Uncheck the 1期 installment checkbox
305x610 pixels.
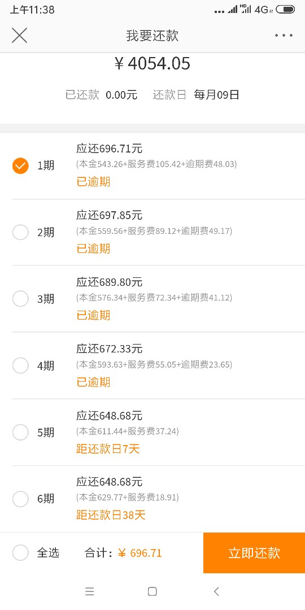[x=21, y=165]
